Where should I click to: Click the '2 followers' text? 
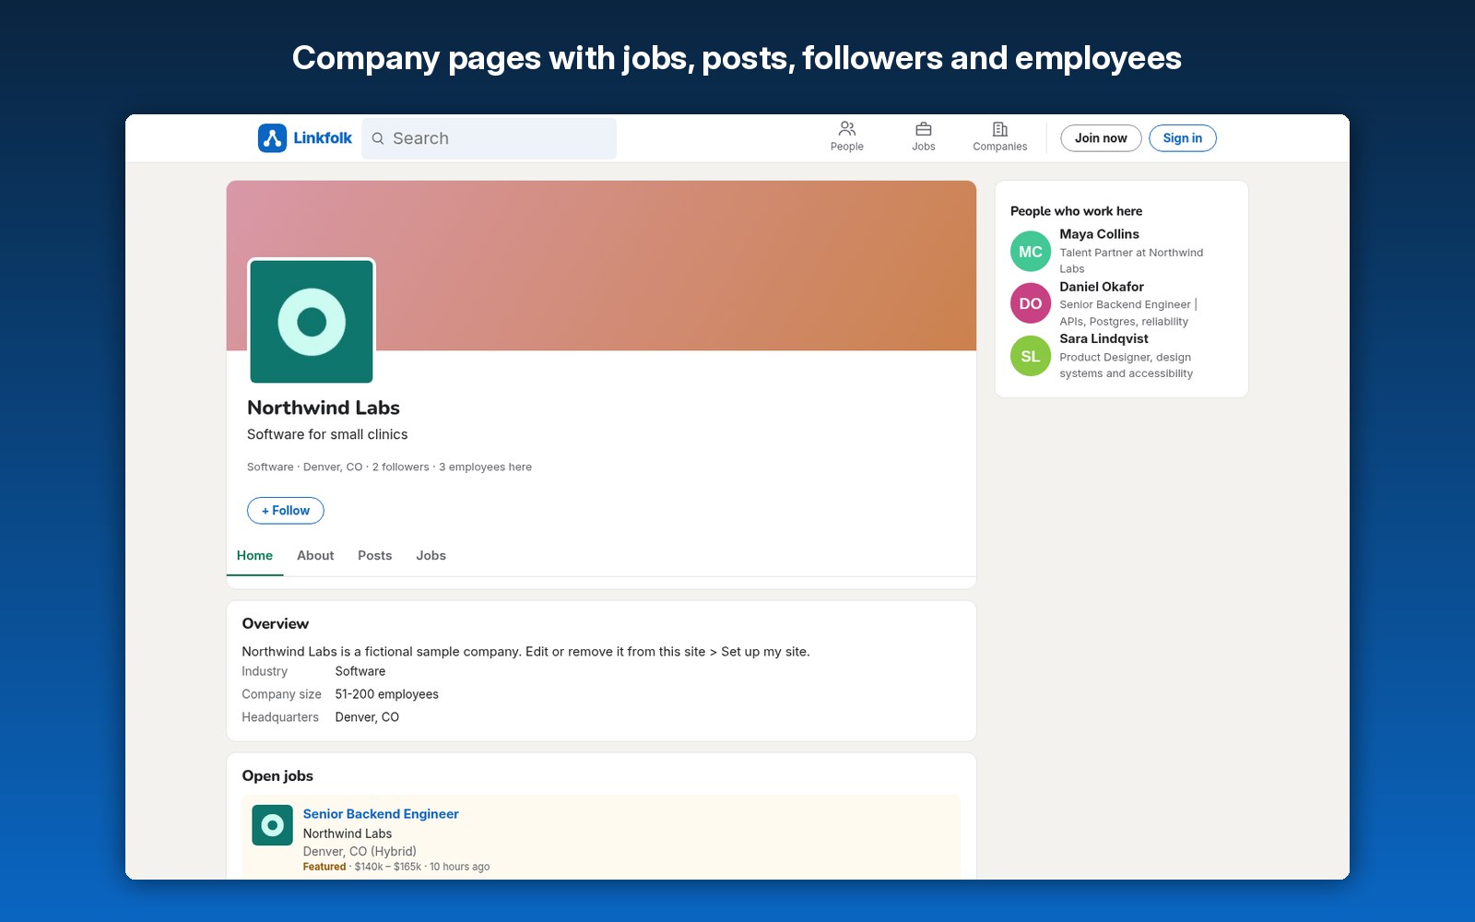(400, 467)
